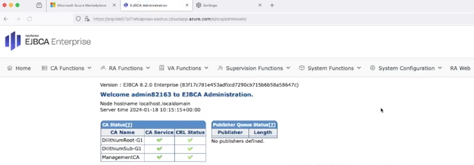This screenshot has width=474, height=165.
Task: Open Supervision Functions menu
Action: (254, 68)
